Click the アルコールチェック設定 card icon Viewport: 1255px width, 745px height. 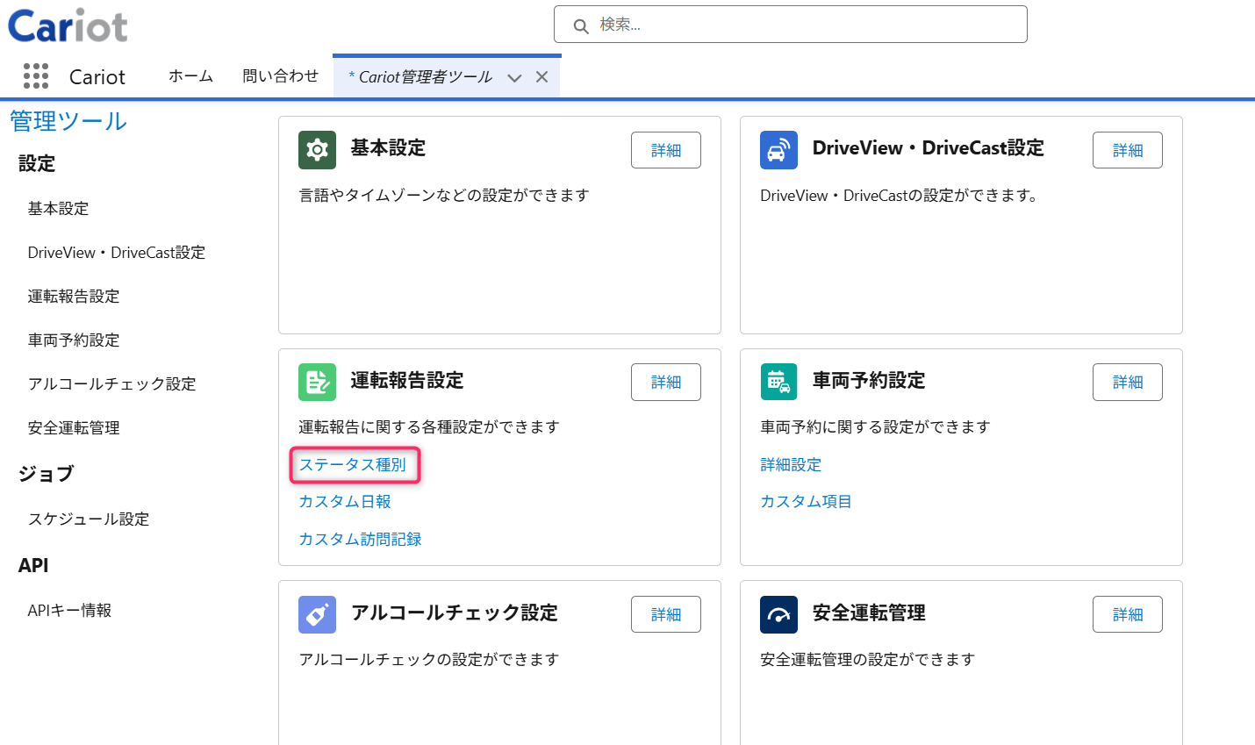[x=317, y=614]
